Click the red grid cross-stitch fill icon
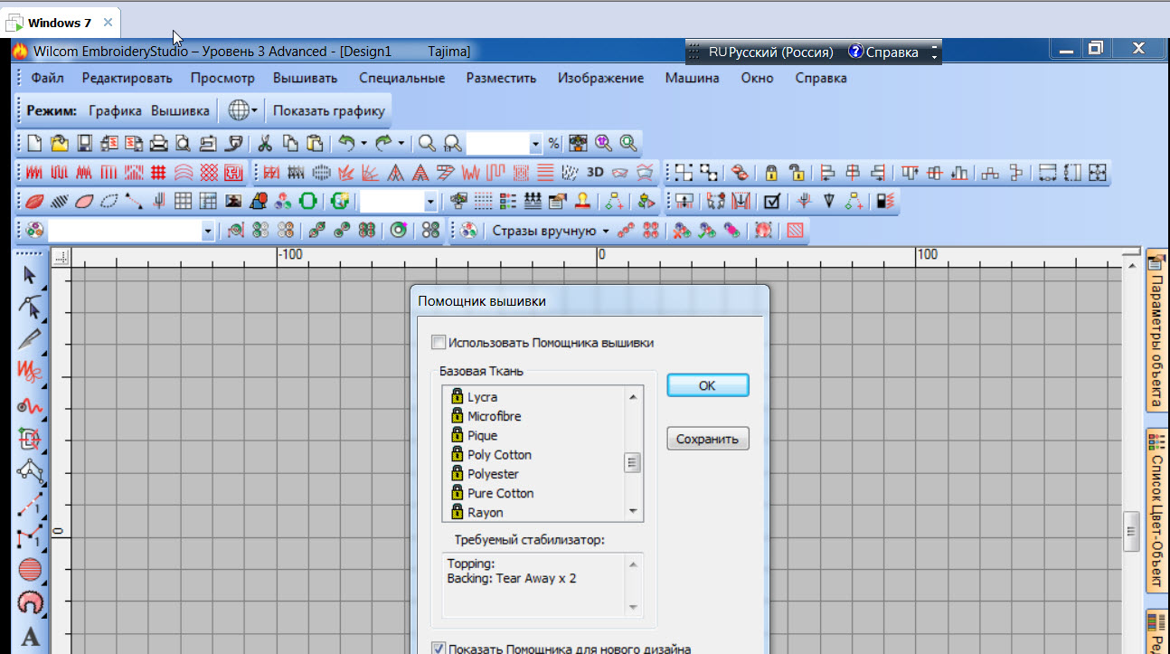This screenshot has width=1170, height=654. point(158,172)
